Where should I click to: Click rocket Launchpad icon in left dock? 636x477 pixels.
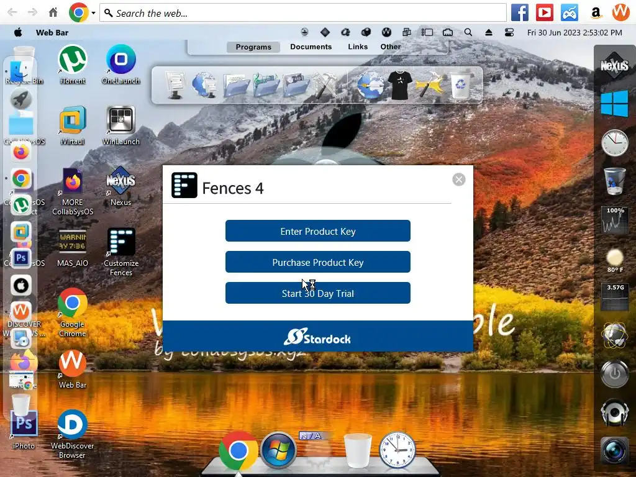[20, 99]
